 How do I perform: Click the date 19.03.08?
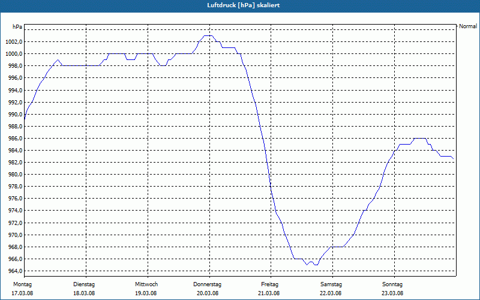pos(146,293)
